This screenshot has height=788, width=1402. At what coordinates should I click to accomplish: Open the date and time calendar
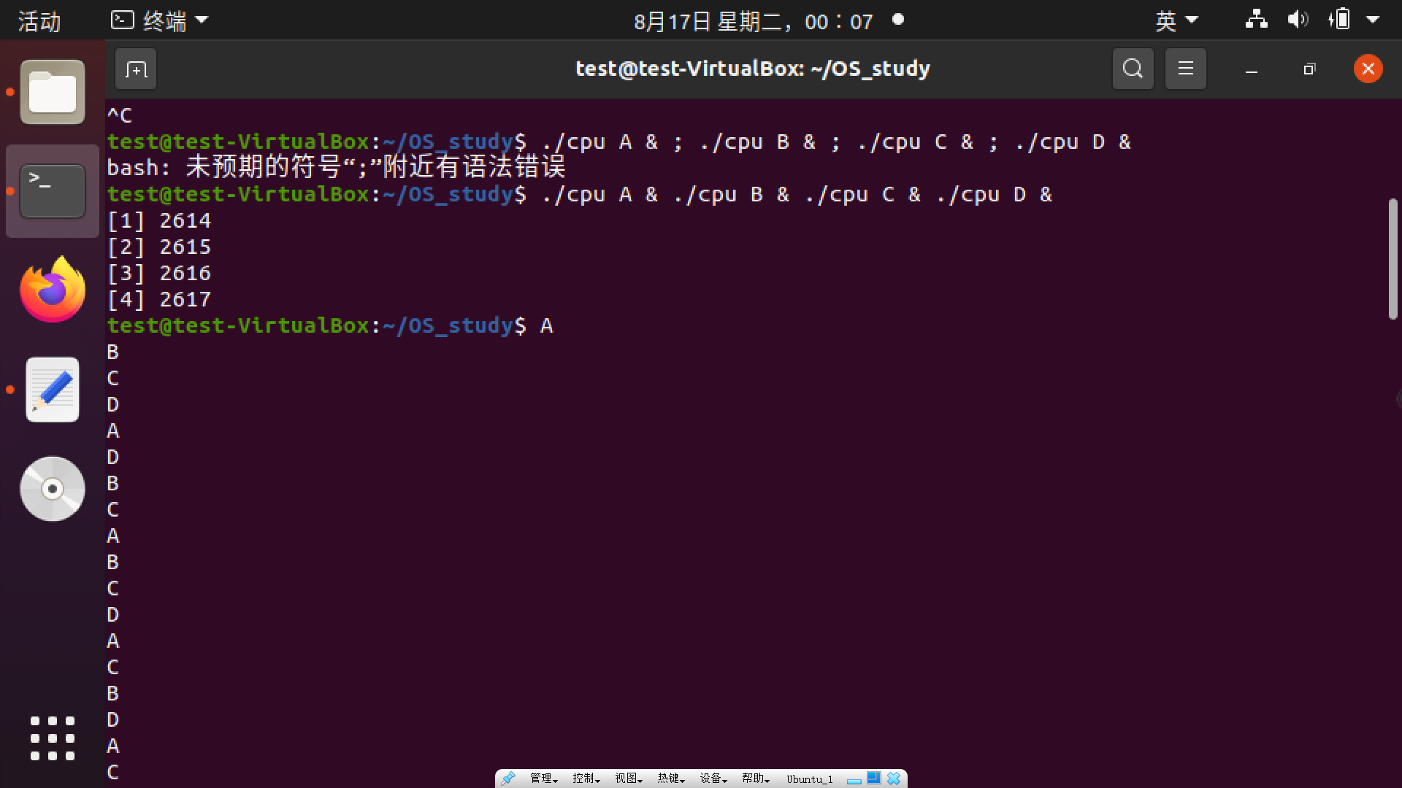(753, 21)
